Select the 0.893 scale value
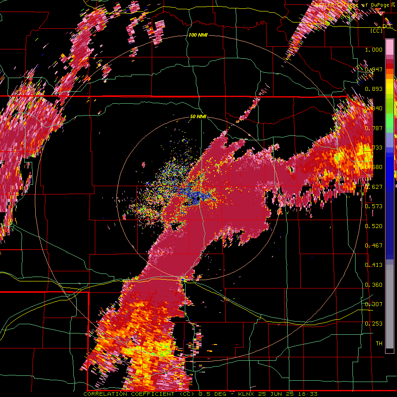 coord(374,89)
